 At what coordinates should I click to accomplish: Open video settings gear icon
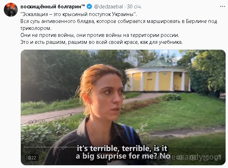click(x=192, y=158)
